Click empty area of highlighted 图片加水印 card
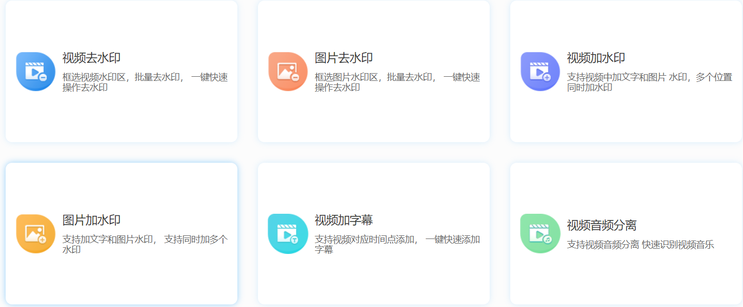 tap(122, 283)
